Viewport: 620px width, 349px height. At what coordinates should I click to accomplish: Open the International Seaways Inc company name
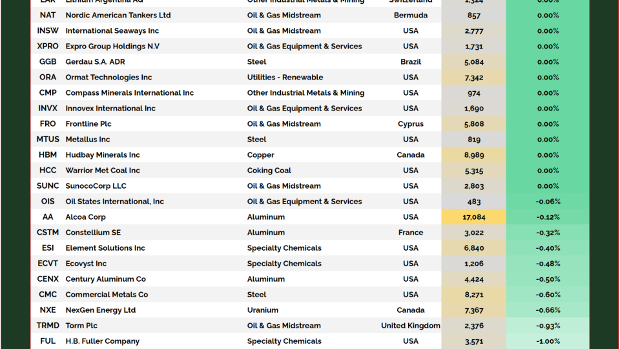pos(112,31)
